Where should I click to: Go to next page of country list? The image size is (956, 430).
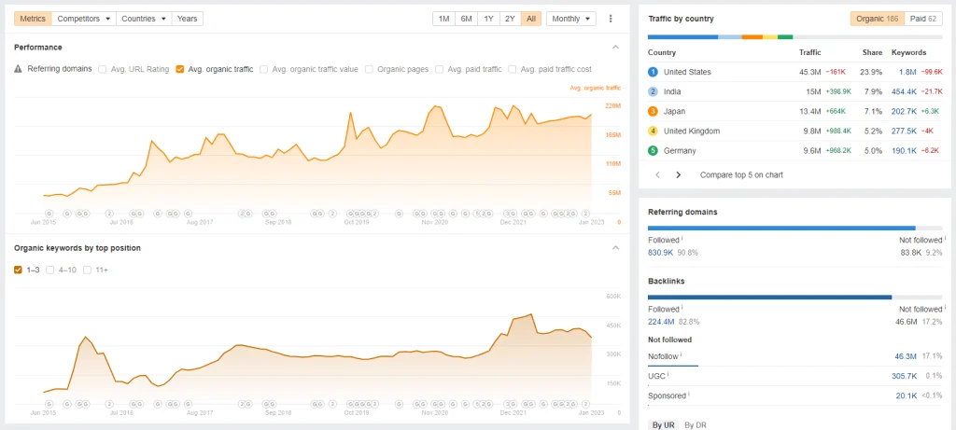click(x=678, y=174)
